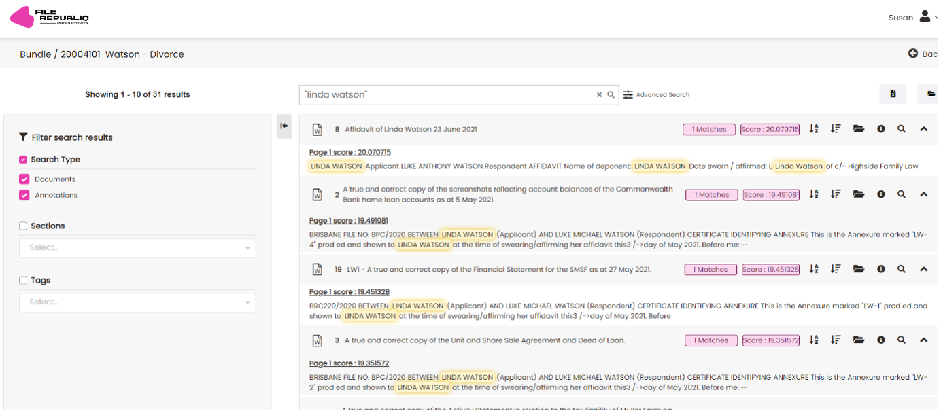The image size is (941, 411).
Task: Open the Tags select dropdown
Action: [x=137, y=302]
